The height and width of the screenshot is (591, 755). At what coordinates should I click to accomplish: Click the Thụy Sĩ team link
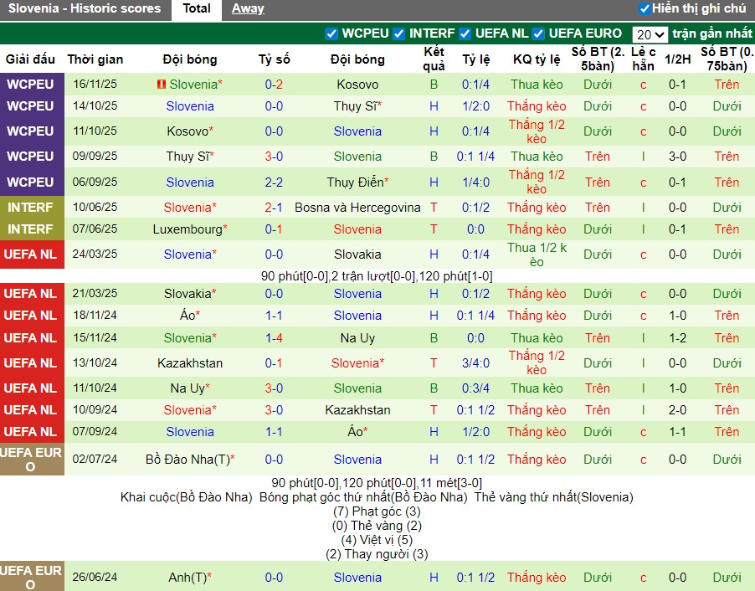(357, 106)
